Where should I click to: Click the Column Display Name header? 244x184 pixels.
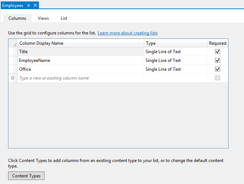pos(80,43)
